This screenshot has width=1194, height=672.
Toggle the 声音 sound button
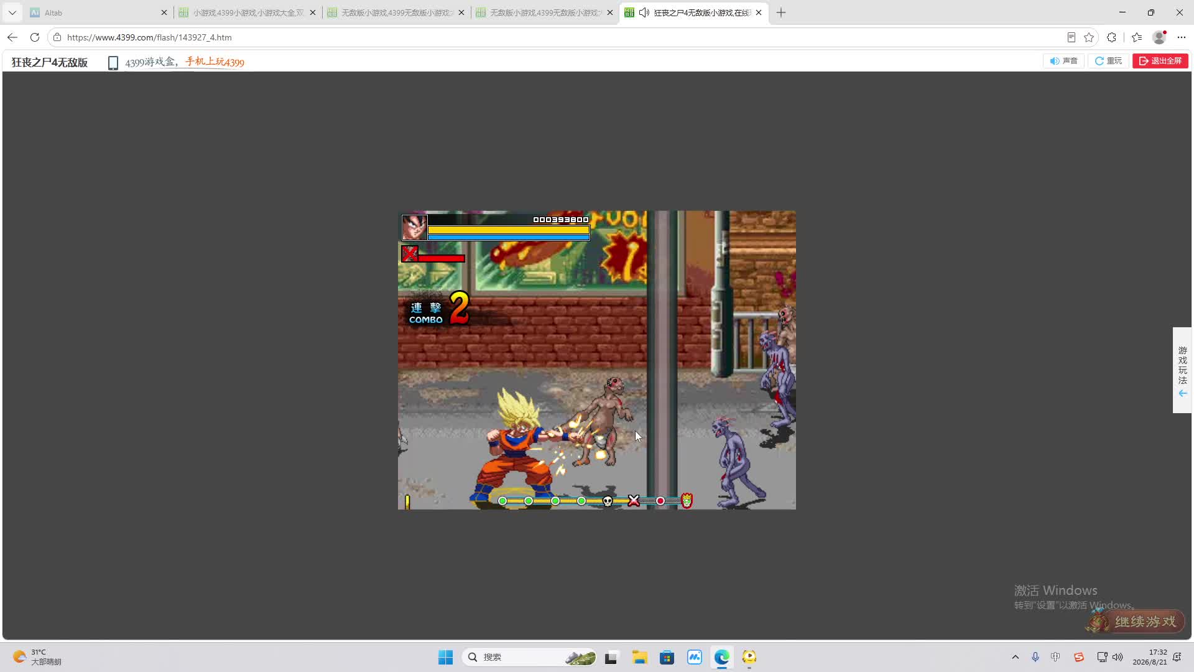pos(1063,61)
